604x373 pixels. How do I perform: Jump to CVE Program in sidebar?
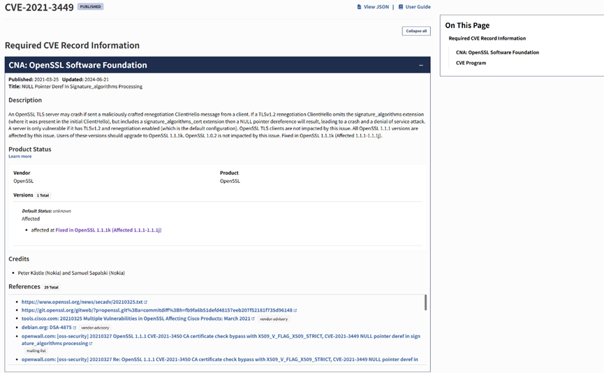pyautogui.click(x=471, y=63)
